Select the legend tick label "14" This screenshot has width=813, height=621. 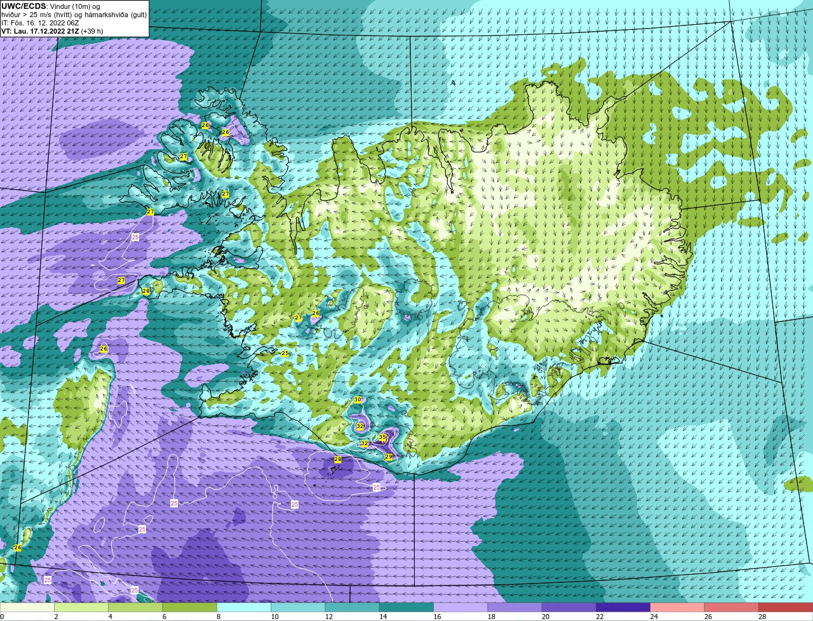tap(383, 617)
